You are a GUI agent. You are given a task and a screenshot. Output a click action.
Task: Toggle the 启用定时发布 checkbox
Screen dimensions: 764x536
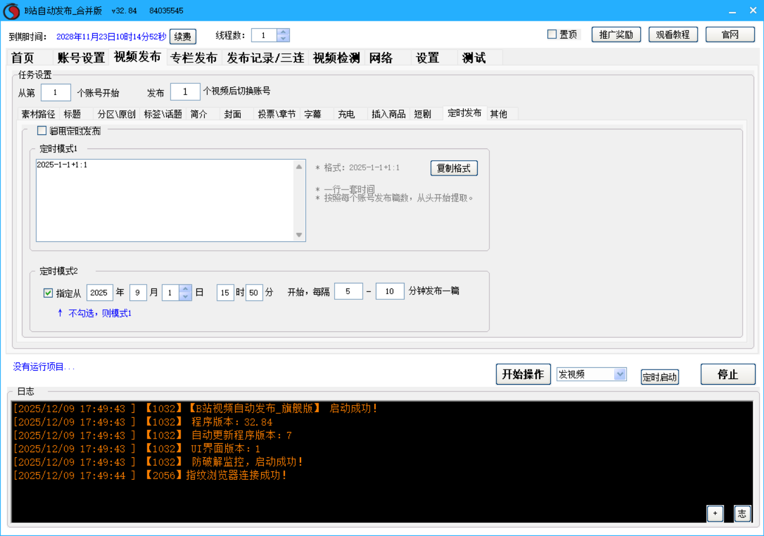tap(42, 131)
